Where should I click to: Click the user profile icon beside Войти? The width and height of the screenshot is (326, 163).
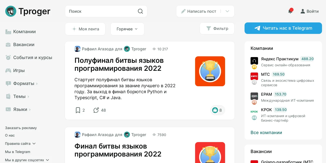click(303, 11)
